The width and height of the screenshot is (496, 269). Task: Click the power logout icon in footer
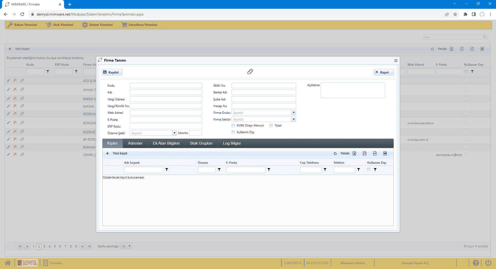(488, 263)
